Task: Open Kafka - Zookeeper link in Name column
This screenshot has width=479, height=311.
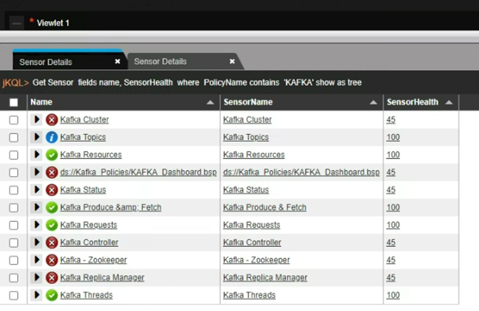Action: click(93, 260)
